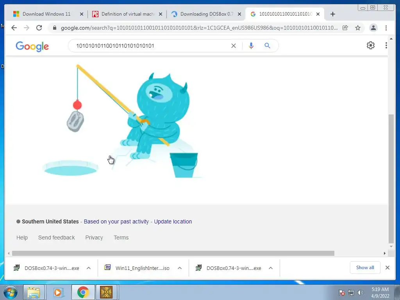Reload the current page
The height and width of the screenshot is (300, 400).
[x=39, y=28]
